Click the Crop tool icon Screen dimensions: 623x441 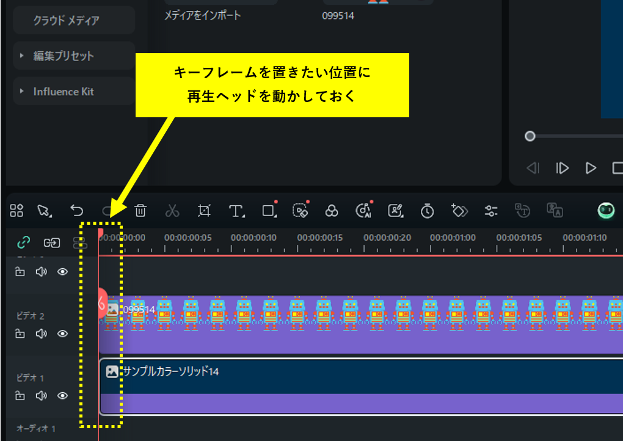tap(203, 210)
